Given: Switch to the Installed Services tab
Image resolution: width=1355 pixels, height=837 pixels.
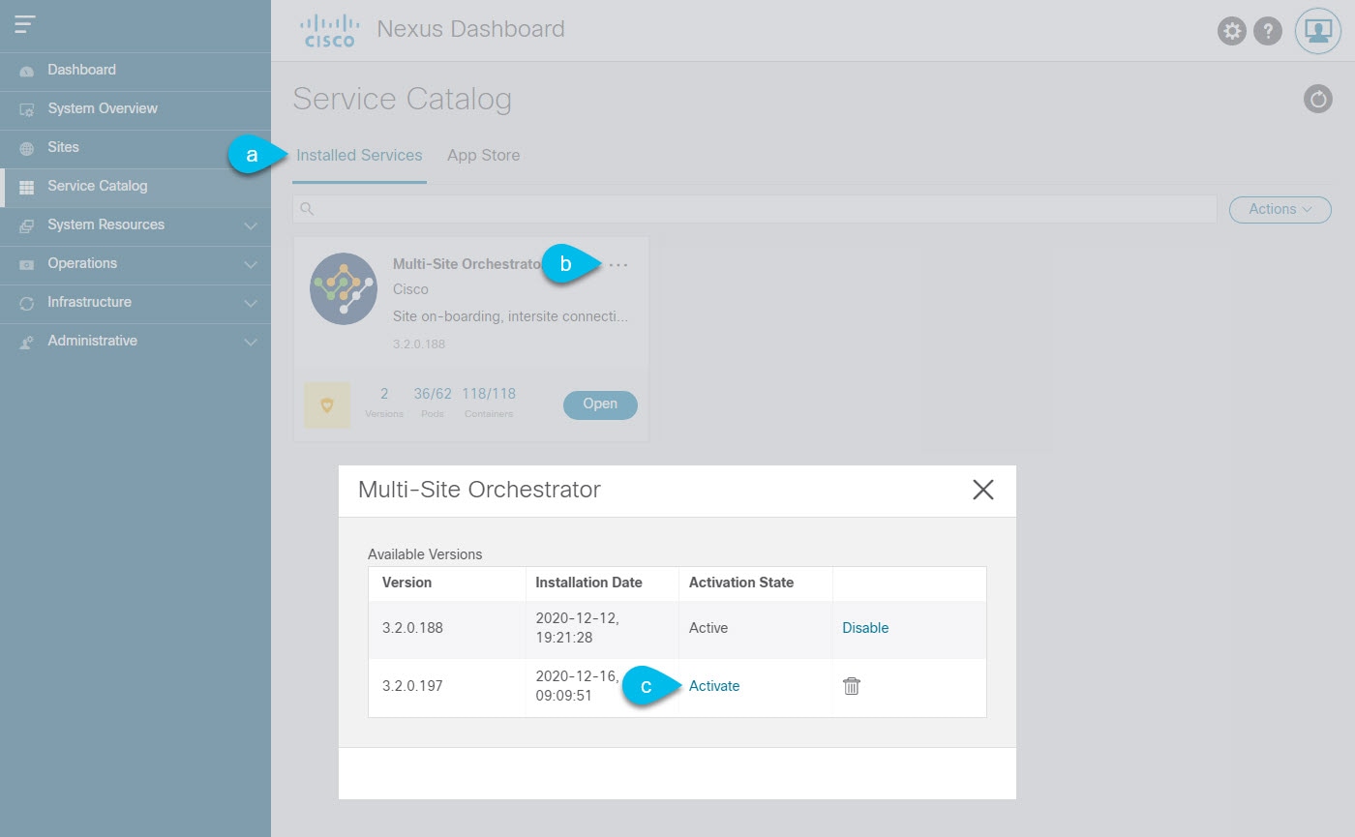Looking at the screenshot, I should (x=359, y=156).
